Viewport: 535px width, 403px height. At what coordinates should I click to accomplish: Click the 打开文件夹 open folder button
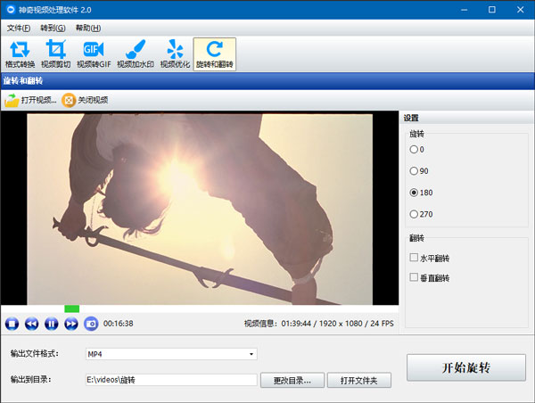[x=359, y=380]
